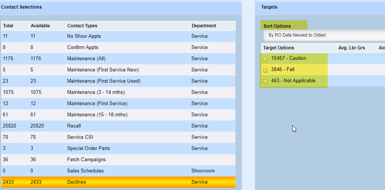This screenshot has height=190, width=385.
Task: Choose Maintenance (All) contact type
Action: [85, 59]
